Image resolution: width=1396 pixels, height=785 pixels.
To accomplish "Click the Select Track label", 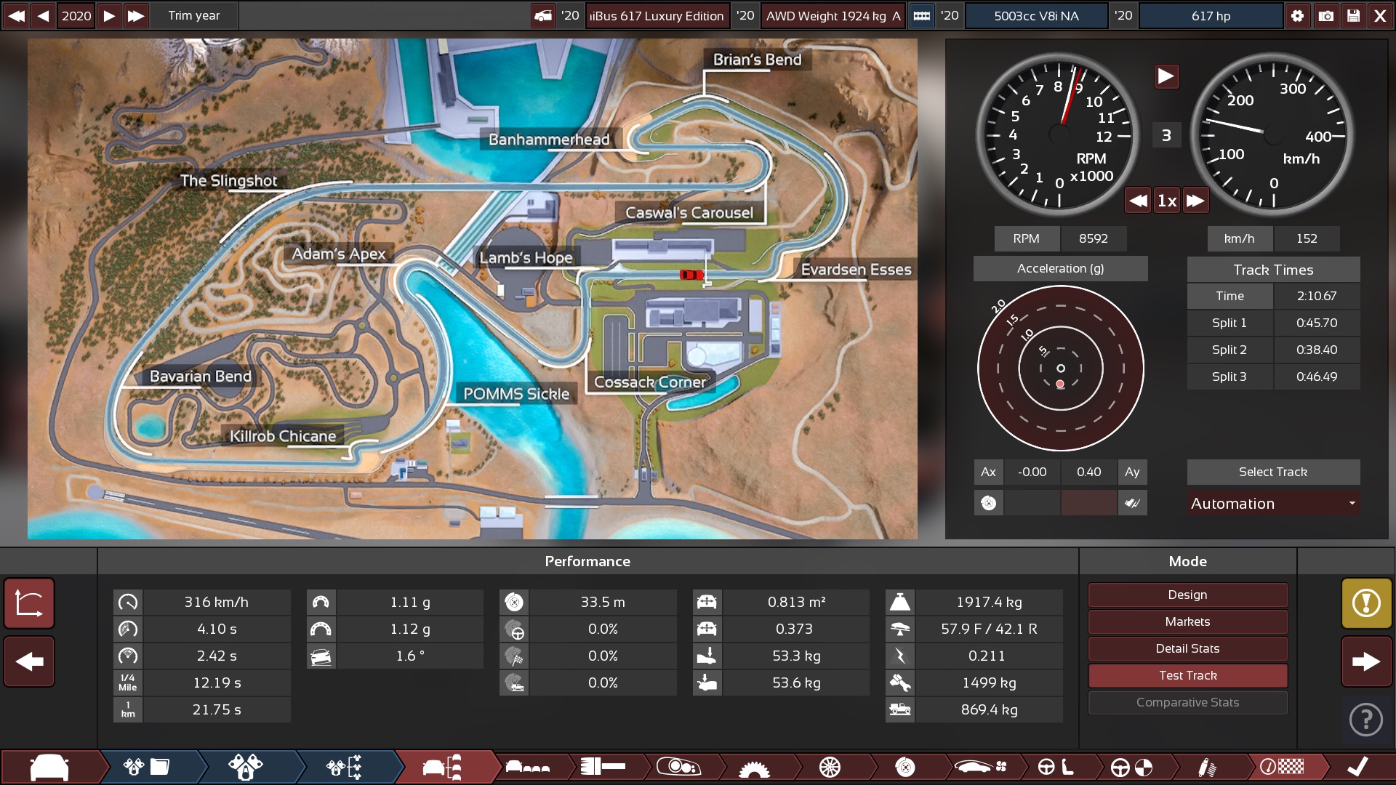I will click(x=1273, y=472).
